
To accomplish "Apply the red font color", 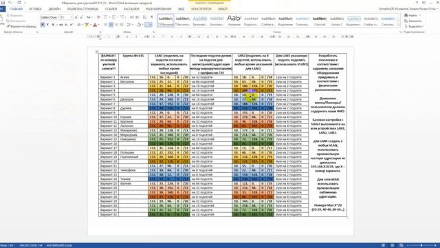I will click(95, 25).
